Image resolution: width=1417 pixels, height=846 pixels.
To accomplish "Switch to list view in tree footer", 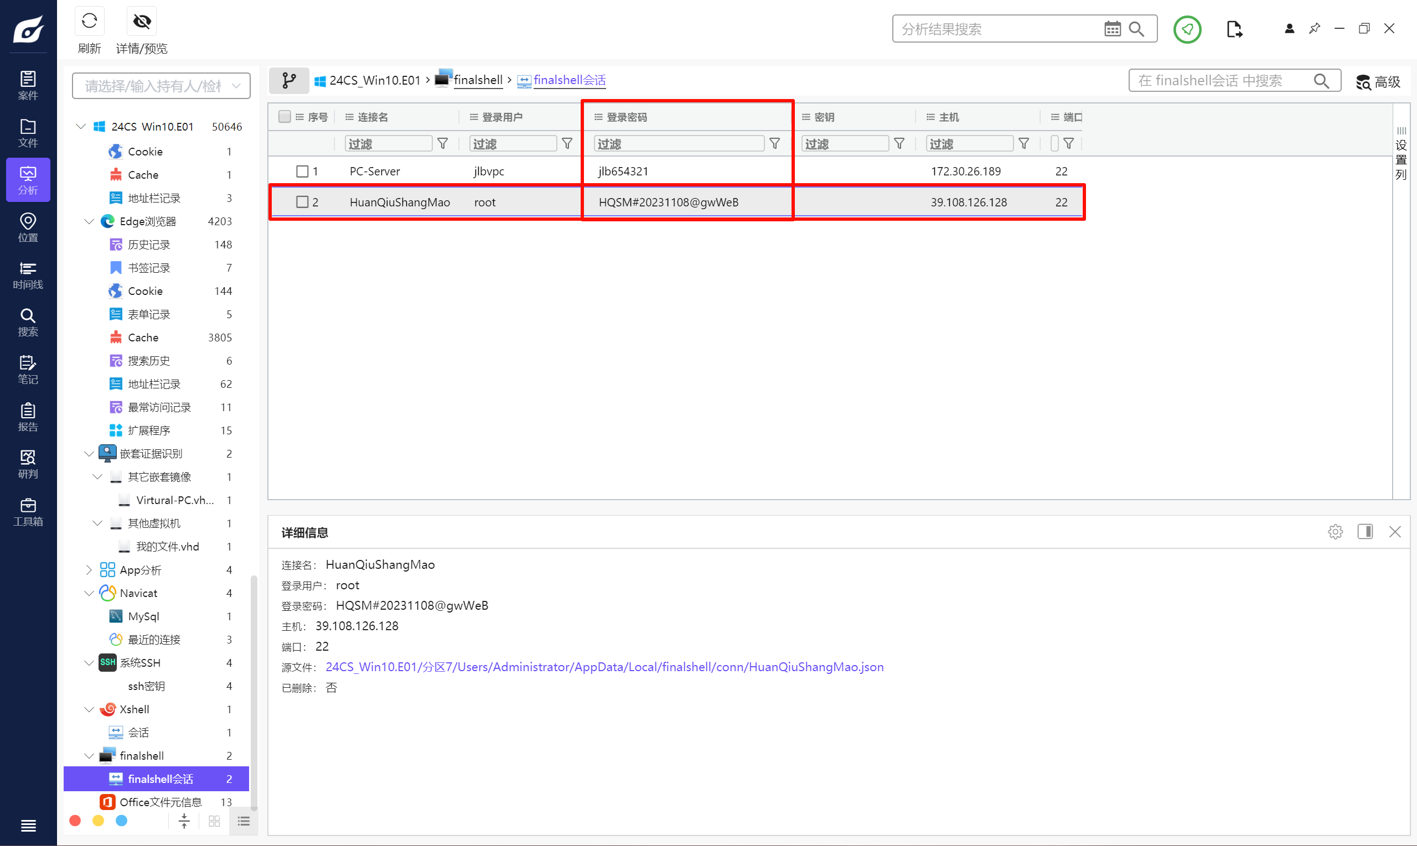I will coord(244,821).
